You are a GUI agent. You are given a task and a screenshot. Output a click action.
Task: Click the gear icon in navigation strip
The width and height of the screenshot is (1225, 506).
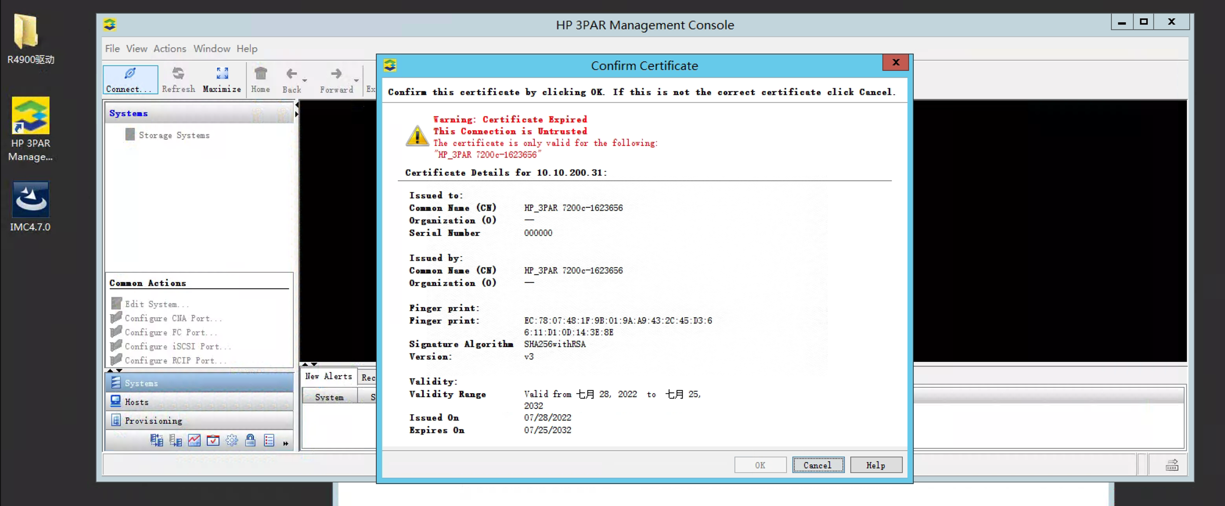pyautogui.click(x=232, y=440)
